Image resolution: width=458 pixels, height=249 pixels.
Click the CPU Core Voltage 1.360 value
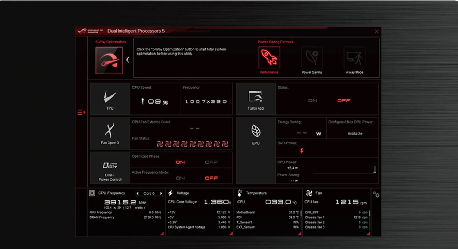[218, 202]
